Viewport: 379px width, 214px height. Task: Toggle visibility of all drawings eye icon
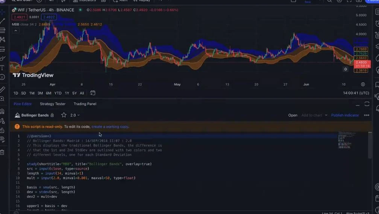coord(3,139)
